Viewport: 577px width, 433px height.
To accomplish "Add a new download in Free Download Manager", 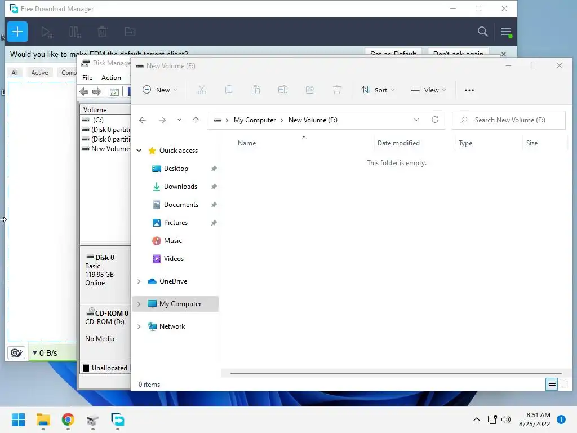I will tap(17, 32).
